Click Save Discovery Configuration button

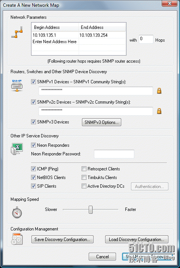[62, 239]
